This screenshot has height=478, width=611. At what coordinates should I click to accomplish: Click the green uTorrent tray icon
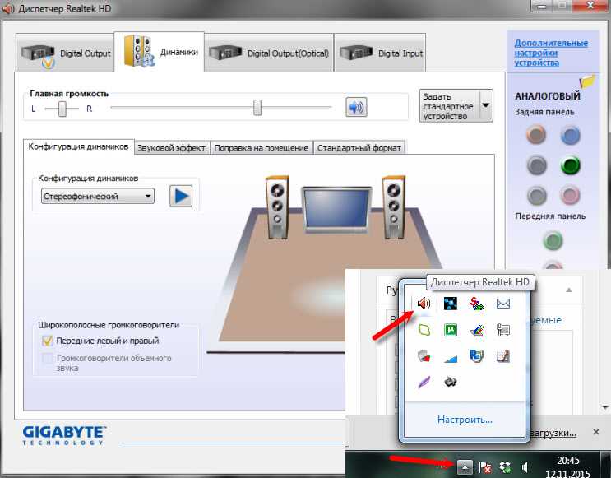pyautogui.click(x=451, y=330)
